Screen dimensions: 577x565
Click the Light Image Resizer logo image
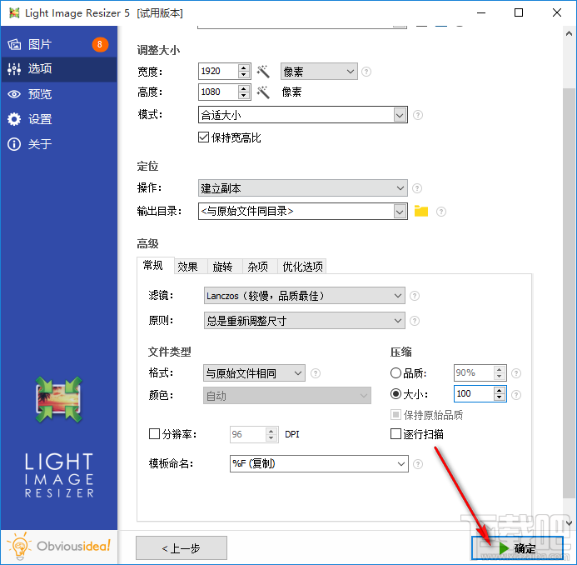pos(59,399)
